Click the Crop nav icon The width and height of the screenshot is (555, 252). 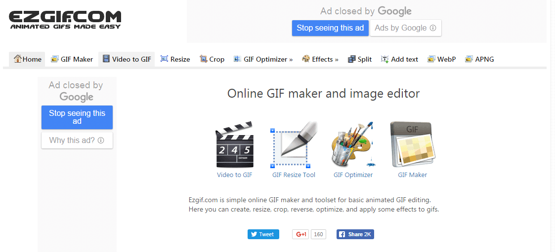tap(203, 59)
